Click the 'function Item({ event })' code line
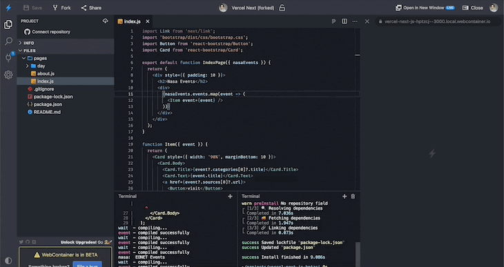Image resolution: width=504 pixels, height=267 pixels. [x=175, y=144]
